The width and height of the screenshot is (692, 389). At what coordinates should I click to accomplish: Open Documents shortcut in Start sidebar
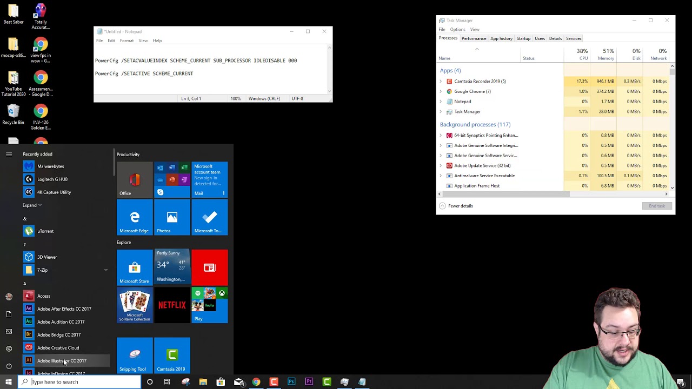(x=9, y=314)
